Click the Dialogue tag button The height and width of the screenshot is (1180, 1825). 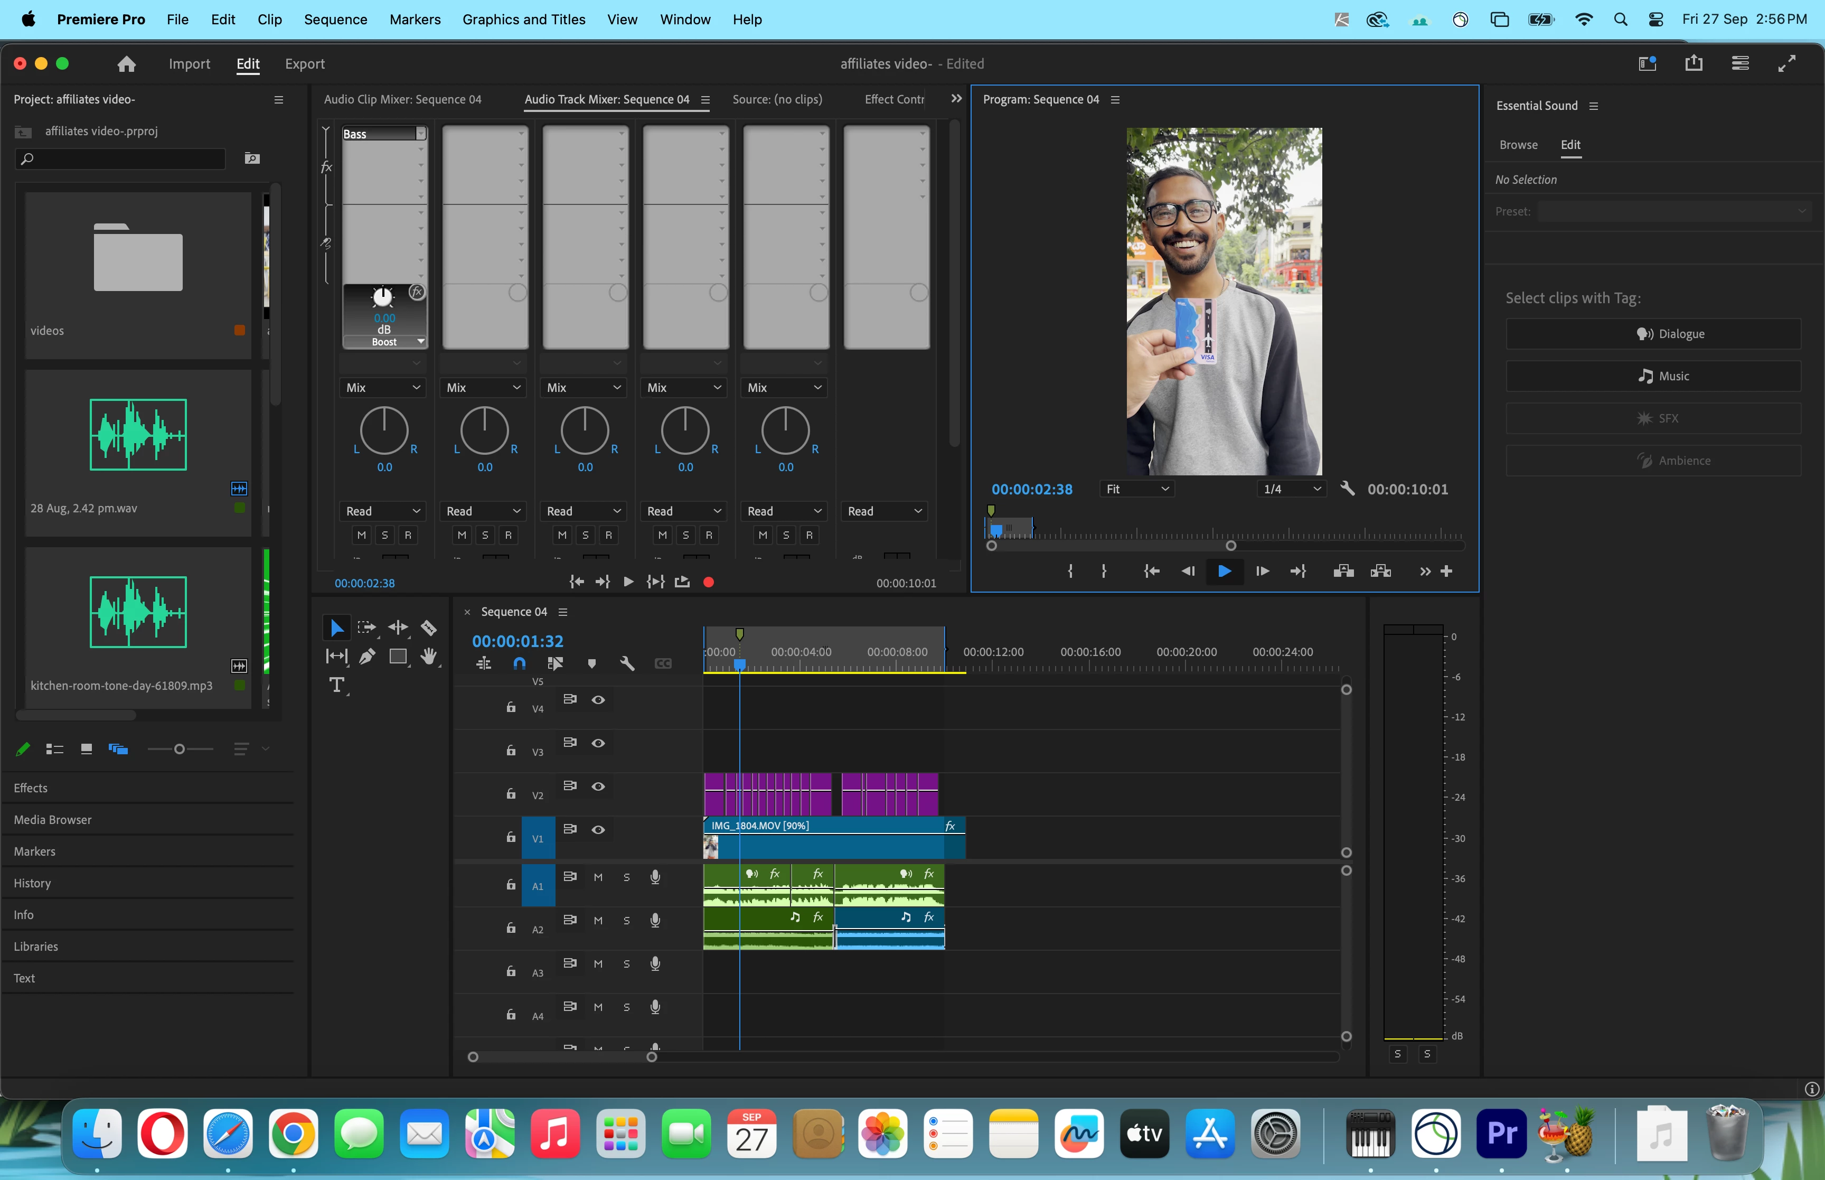(x=1653, y=334)
